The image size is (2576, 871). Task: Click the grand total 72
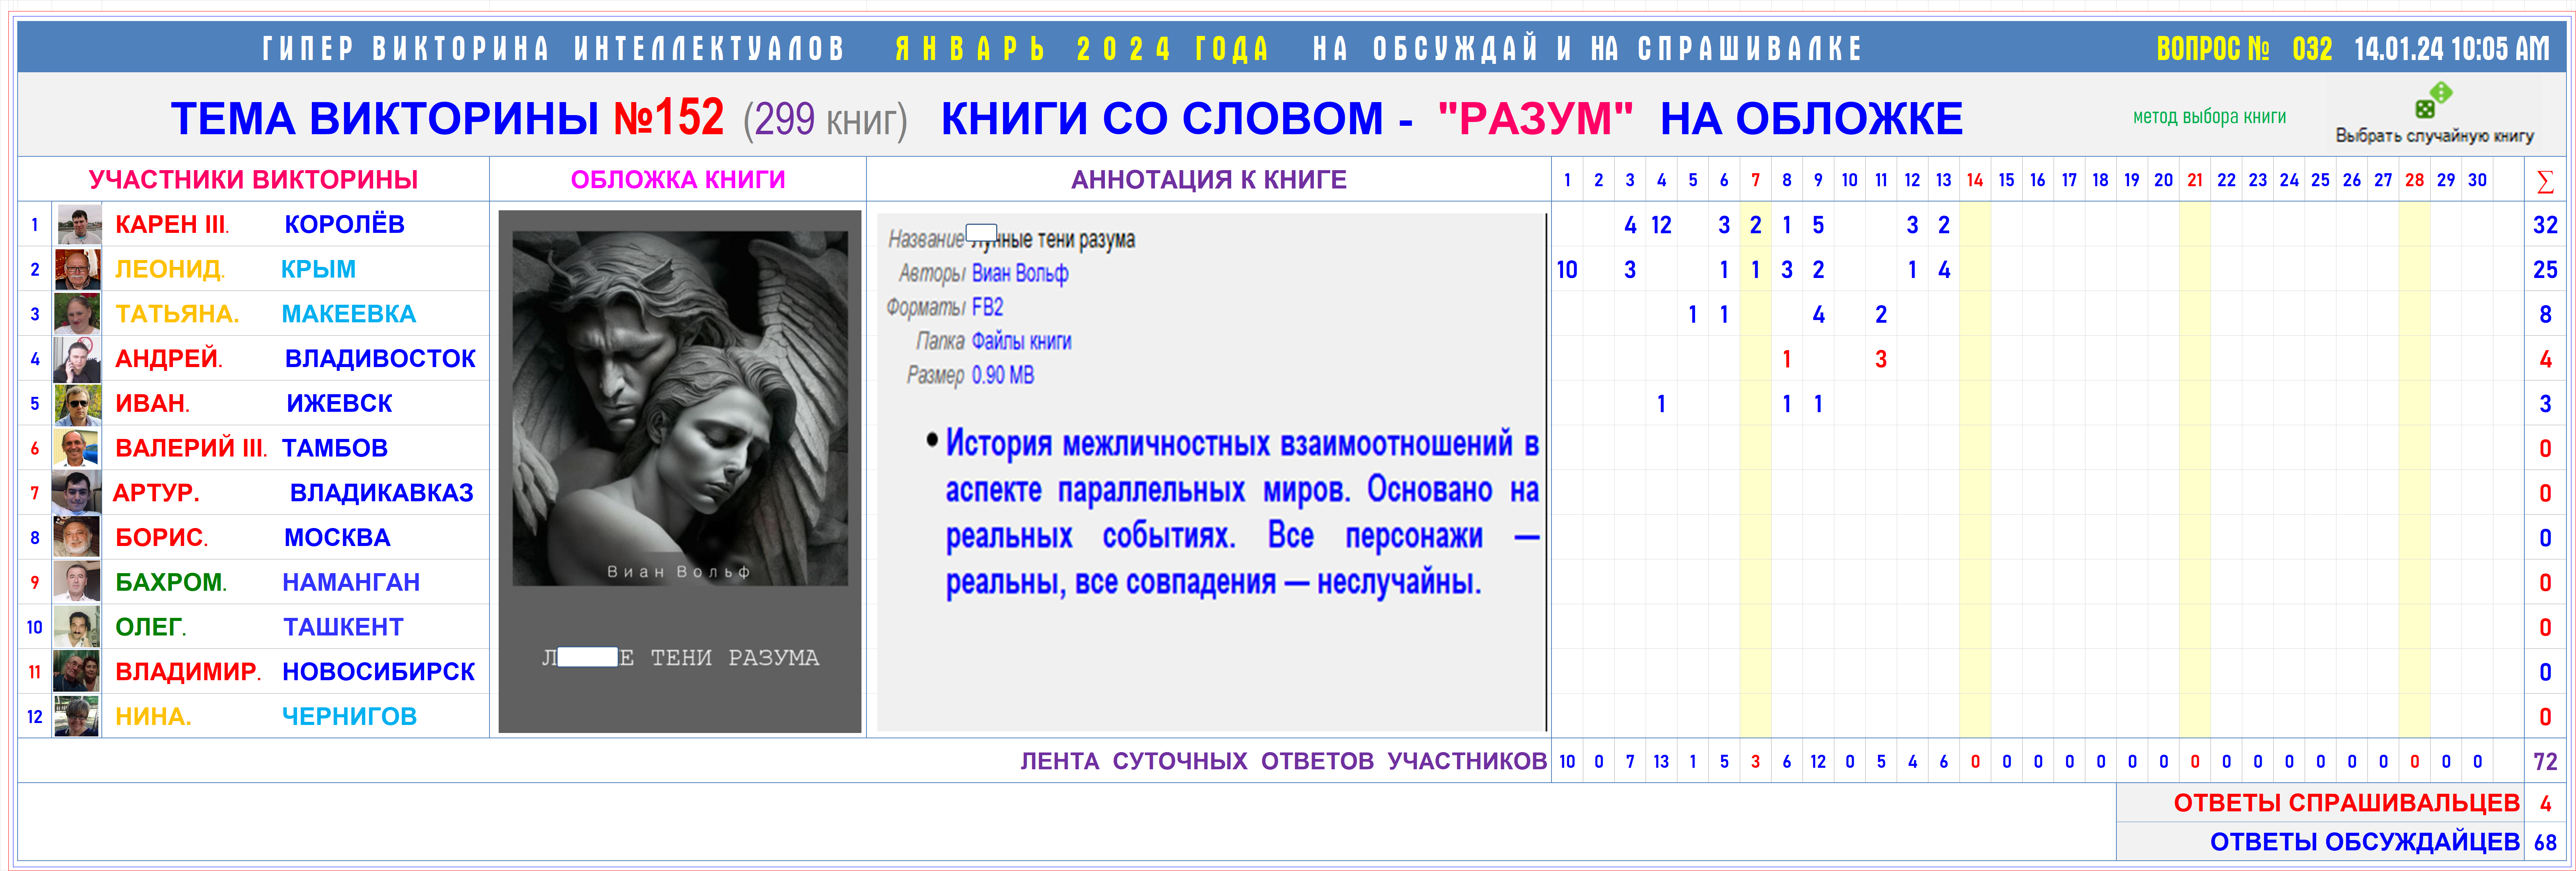[2545, 761]
